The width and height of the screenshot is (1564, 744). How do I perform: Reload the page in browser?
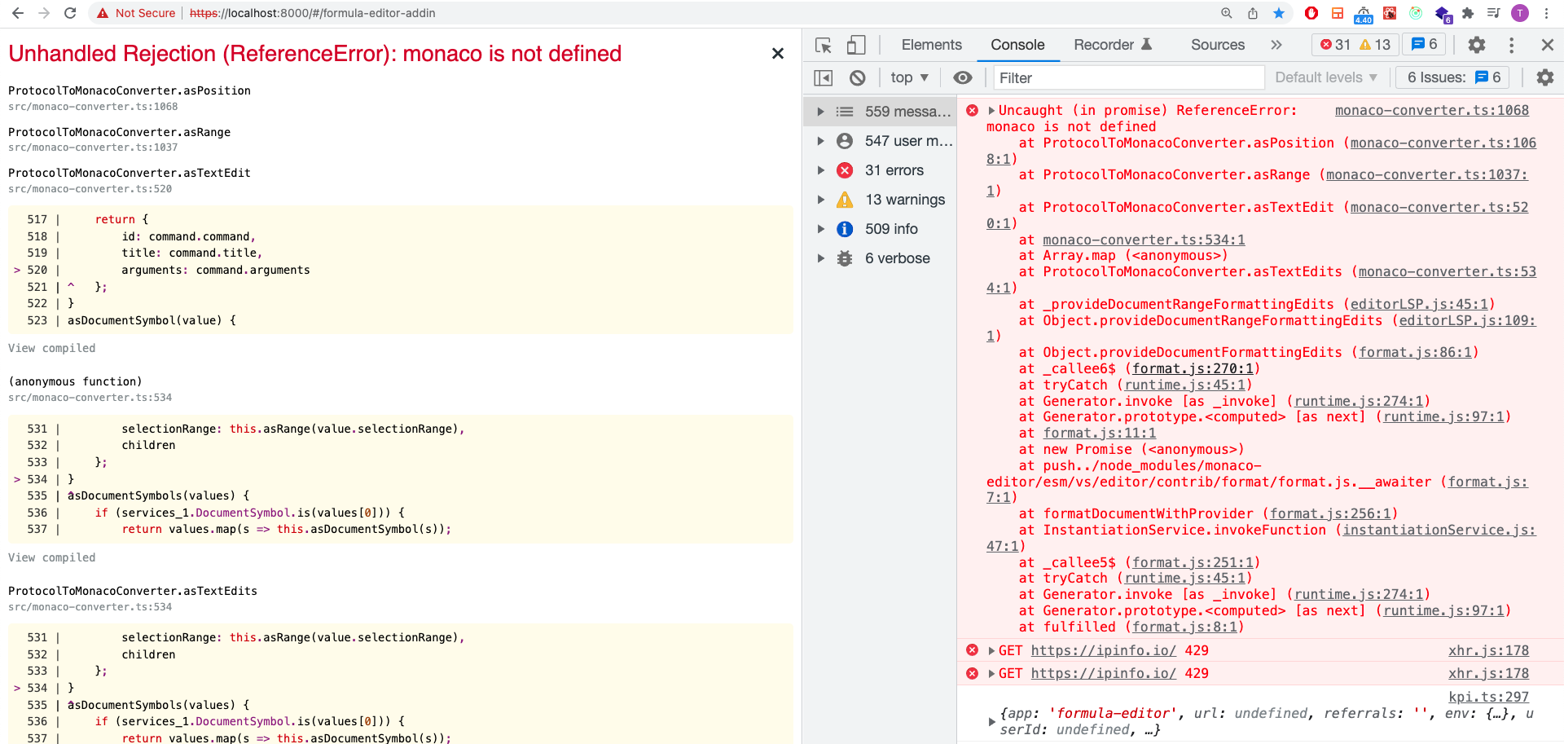pos(70,13)
